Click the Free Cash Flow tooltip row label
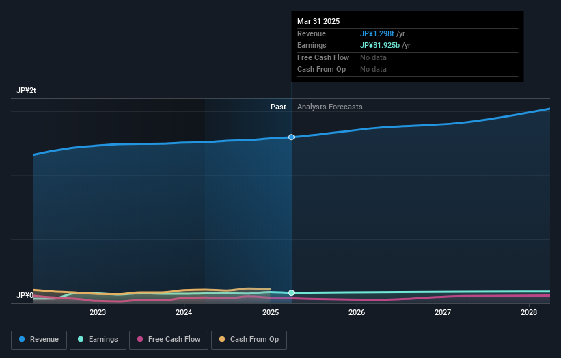This screenshot has height=358, width=561. [x=323, y=57]
